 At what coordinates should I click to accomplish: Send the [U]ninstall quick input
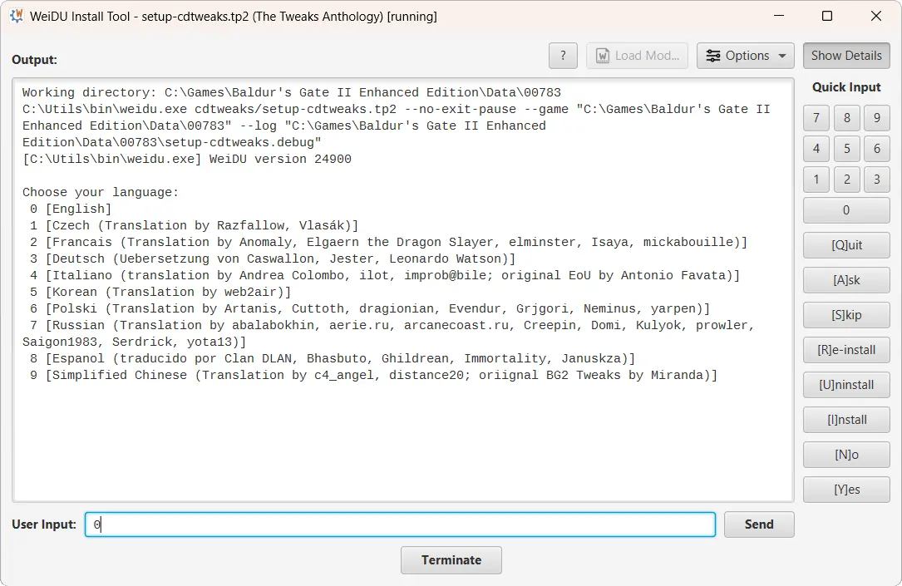(x=846, y=385)
